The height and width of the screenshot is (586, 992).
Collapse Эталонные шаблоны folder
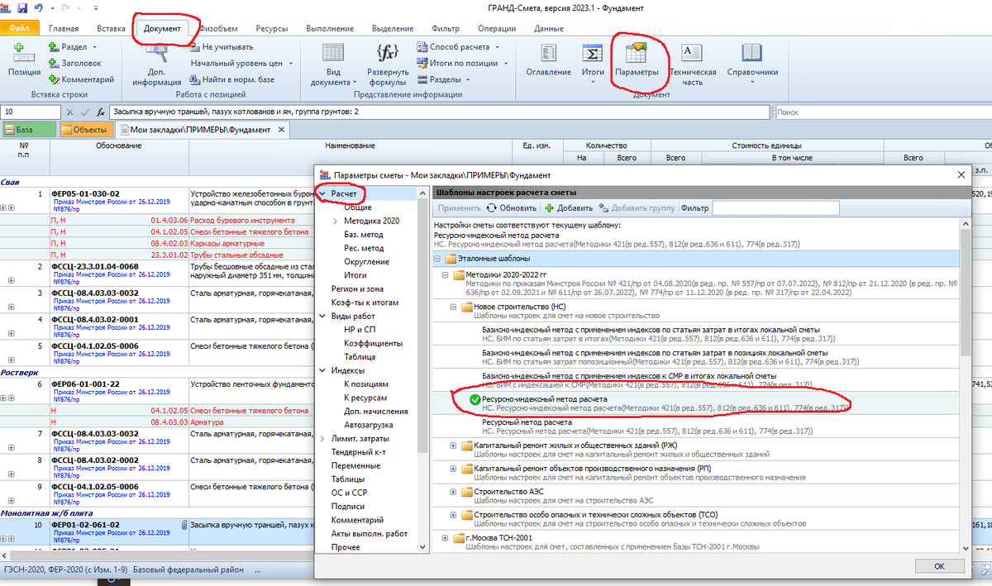437,259
